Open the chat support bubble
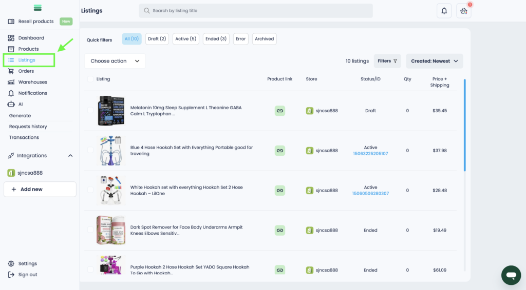This screenshot has height=290, width=526. 511,275
